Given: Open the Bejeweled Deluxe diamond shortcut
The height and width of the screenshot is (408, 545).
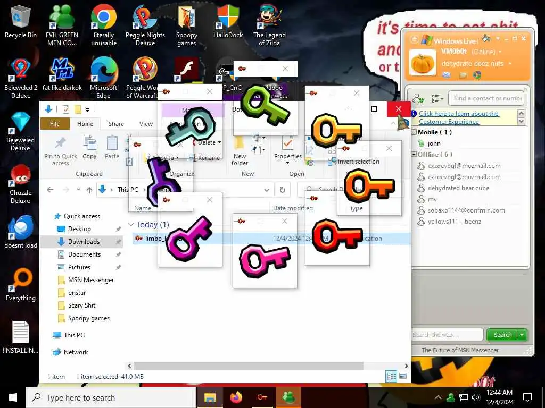Looking at the screenshot, I should coord(20,131).
